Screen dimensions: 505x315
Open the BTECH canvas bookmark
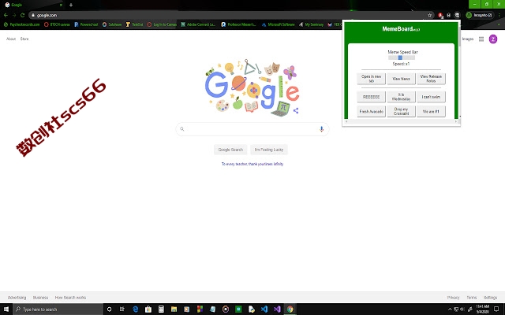(x=57, y=24)
